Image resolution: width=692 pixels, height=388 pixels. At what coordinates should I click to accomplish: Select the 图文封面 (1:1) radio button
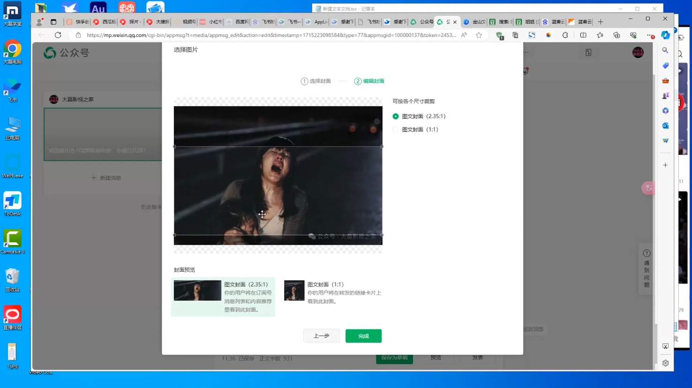pyautogui.click(x=395, y=129)
